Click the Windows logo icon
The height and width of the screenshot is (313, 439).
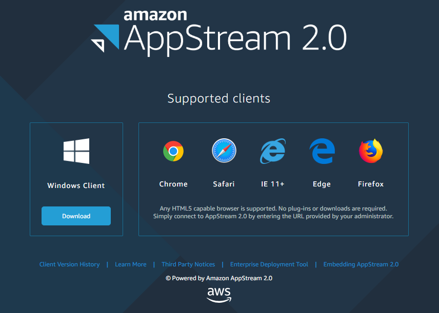[76, 151]
